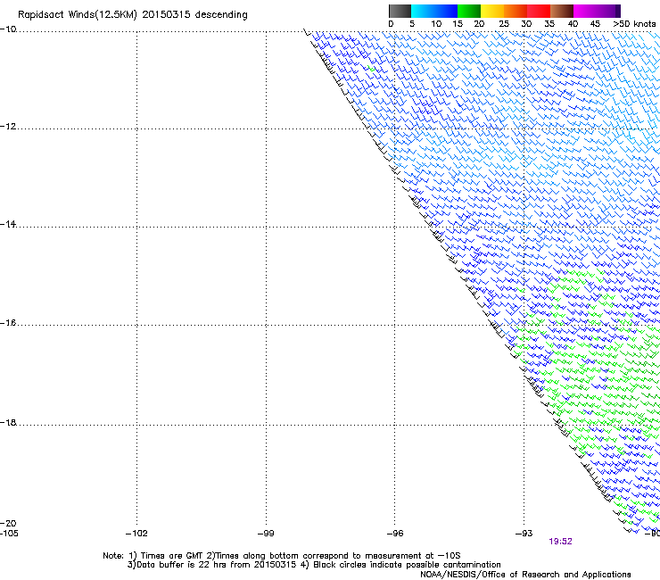
Task: Click the -12 latitude axis label
Action: pyautogui.click(x=8, y=127)
